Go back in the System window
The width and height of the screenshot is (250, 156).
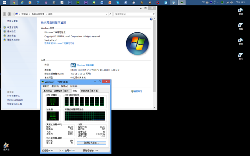tap(4, 14)
